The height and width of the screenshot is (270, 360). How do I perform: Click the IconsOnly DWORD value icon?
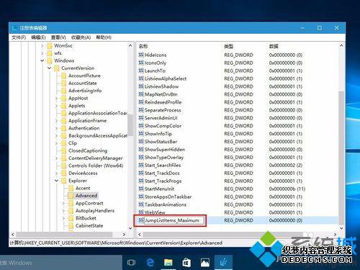[x=141, y=63]
